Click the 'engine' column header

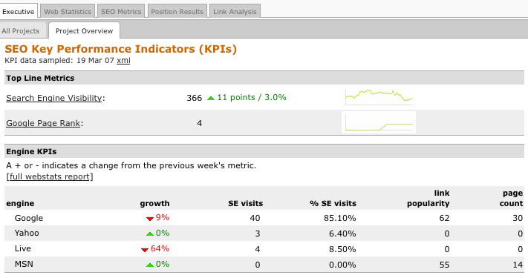click(20, 203)
